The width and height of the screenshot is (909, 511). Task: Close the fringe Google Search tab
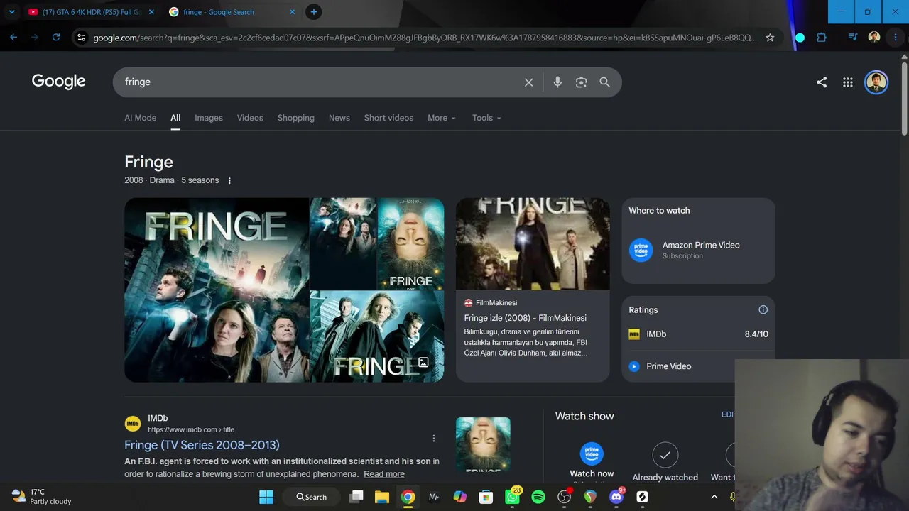(x=292, y=12)
